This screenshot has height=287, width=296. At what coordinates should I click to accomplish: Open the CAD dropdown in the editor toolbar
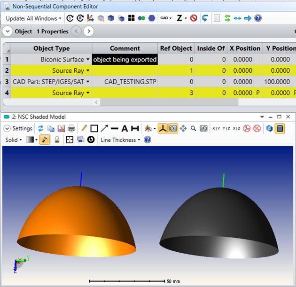[166, 18]
